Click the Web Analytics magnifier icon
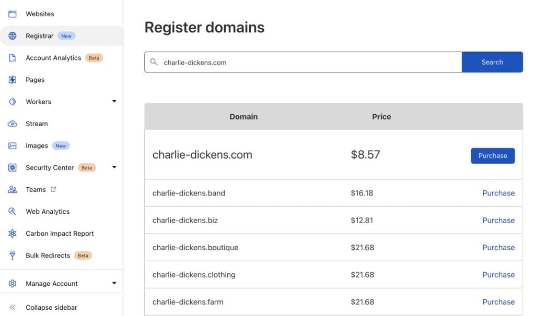 pyautogui.click(x=13, y=211)
